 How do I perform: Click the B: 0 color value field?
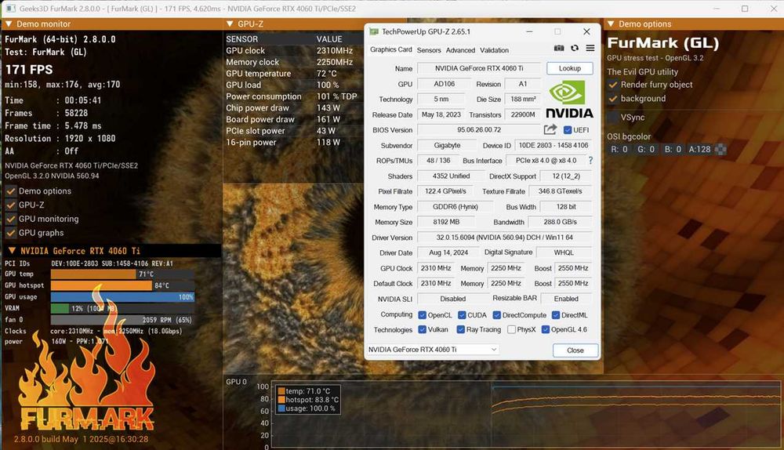pyautogui.click(x=673, y=149)
